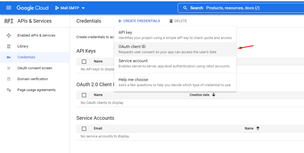This screenshot has height=153, width=304.
Task: Click the plus icon for Create Credentials
Action: click(120, 21)
